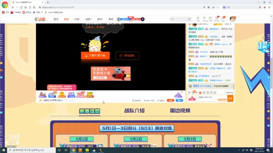
Task: Open the 历史 history clock icon
Action: (x=198, y=19)
